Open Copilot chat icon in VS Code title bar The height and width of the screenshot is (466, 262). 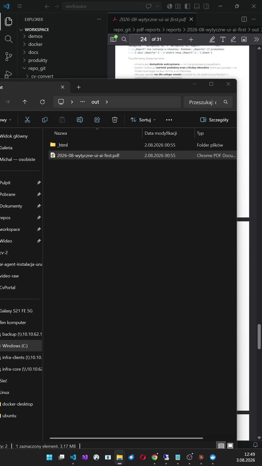(x=148, y=6)
